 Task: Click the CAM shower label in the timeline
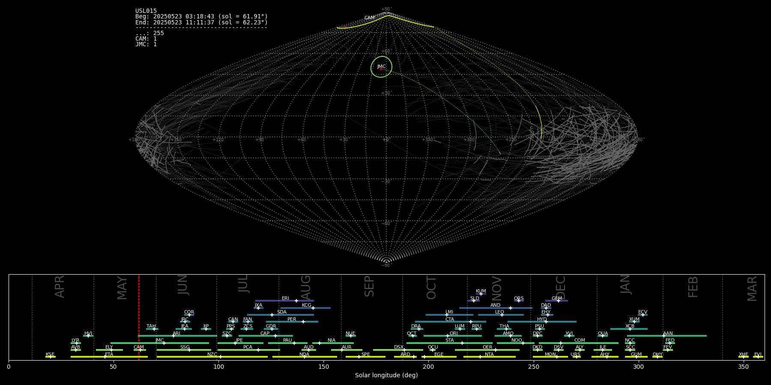(x=138, y=347)
